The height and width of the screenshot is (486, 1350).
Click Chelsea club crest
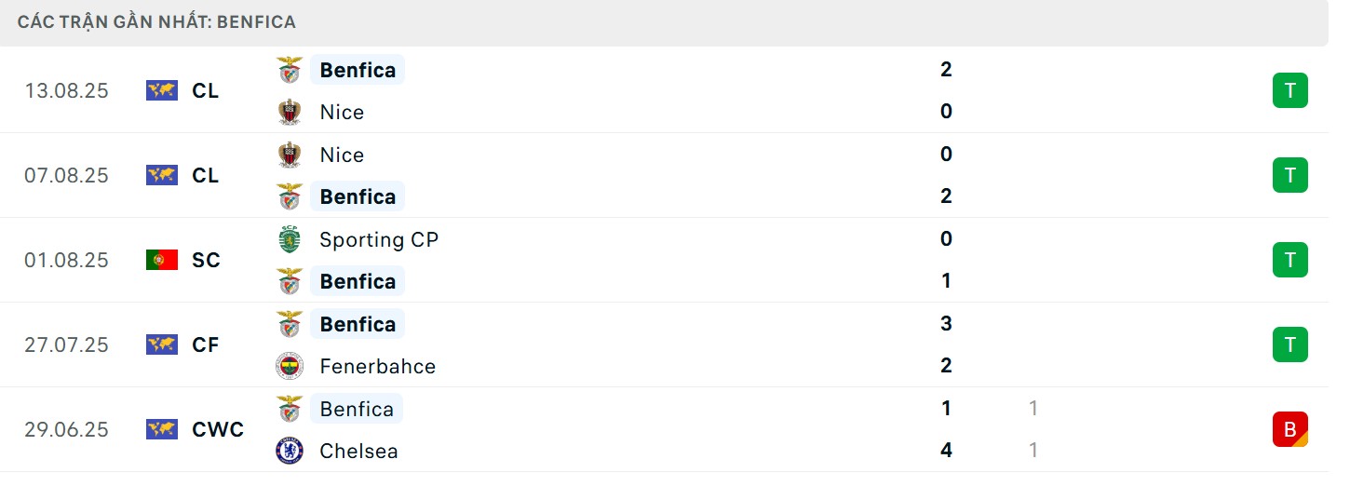(x=290, y=451)
